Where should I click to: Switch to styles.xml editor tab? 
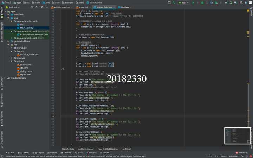pyautogui.click(x=83, y=7)
